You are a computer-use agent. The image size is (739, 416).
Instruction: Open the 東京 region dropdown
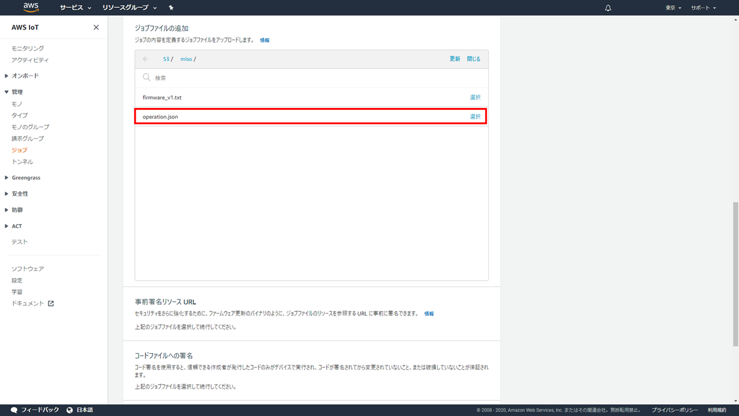673,8
